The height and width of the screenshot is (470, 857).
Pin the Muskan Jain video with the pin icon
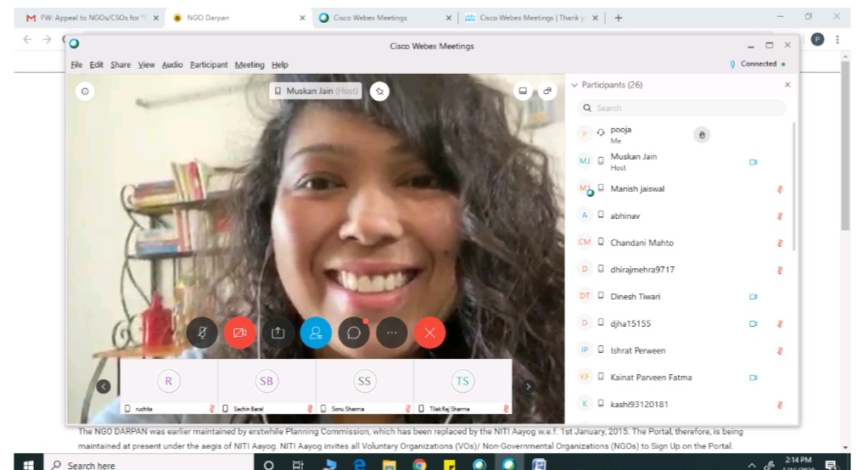click(x=379, y=92)
